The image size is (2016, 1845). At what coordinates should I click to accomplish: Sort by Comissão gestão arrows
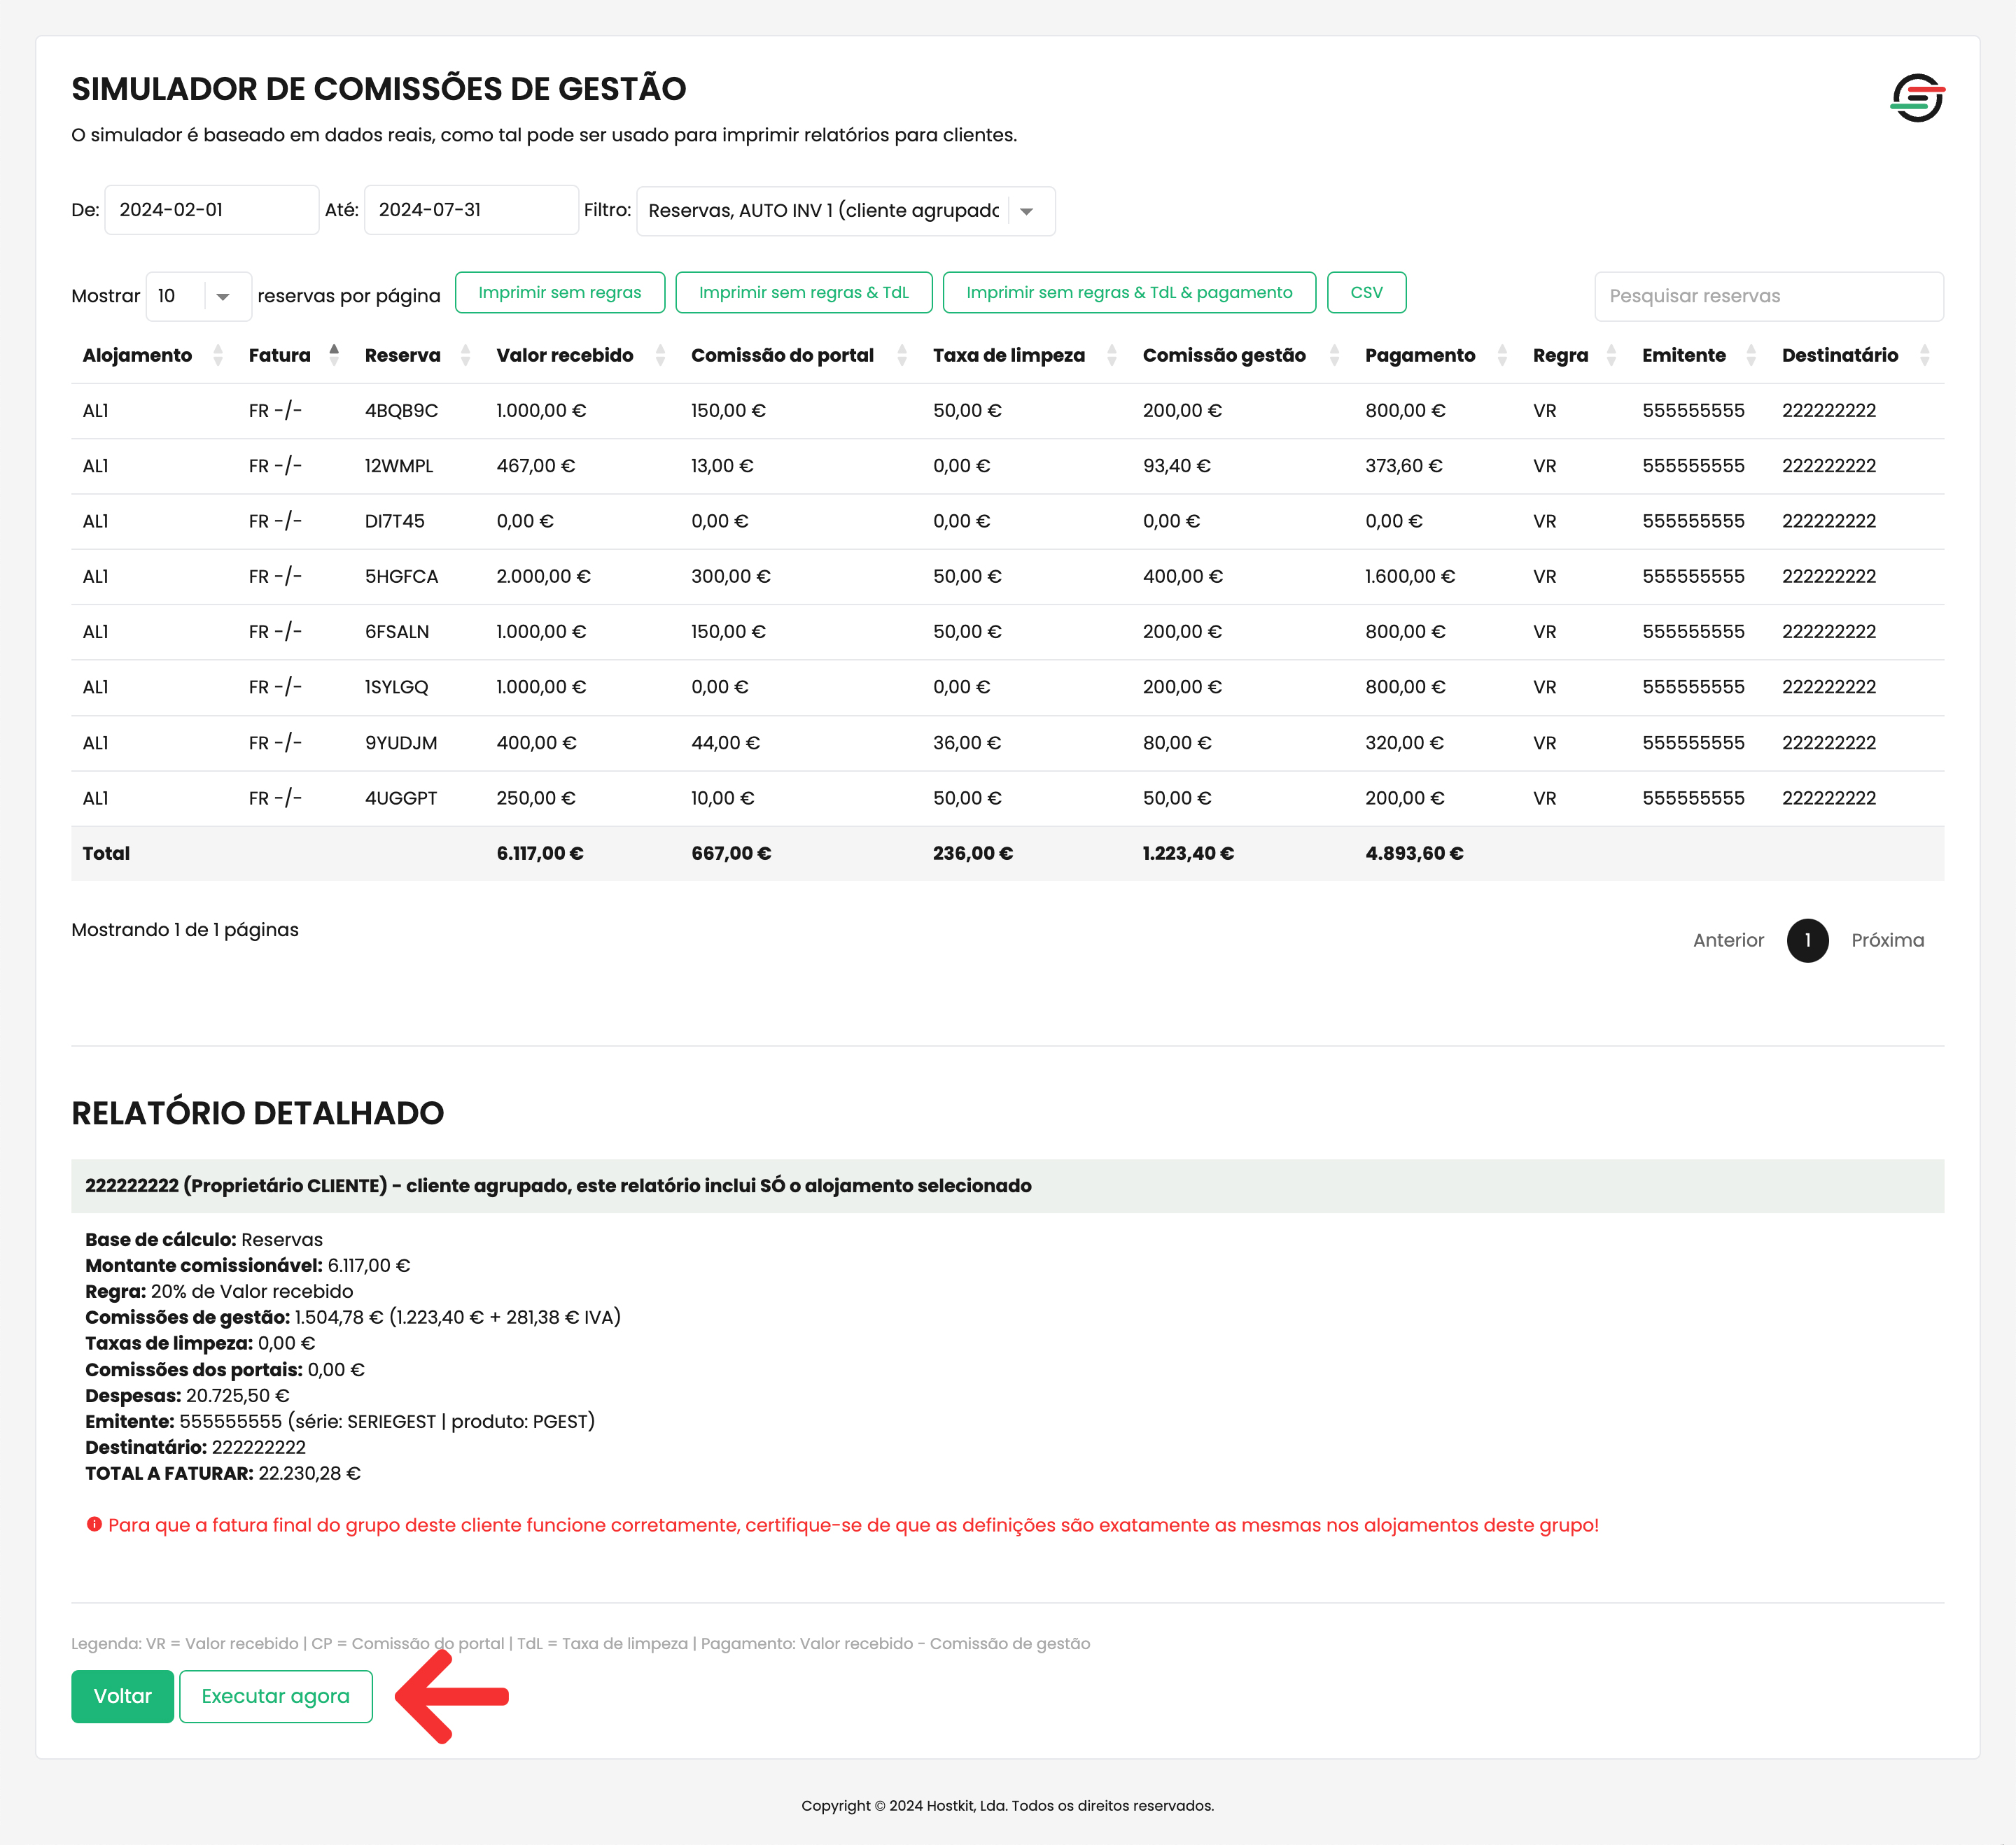[x=1334, y=355]
